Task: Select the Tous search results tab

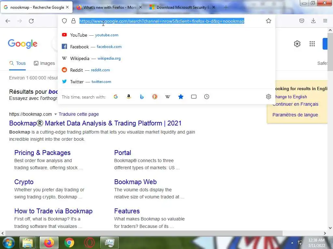Action: pos(18,63)
